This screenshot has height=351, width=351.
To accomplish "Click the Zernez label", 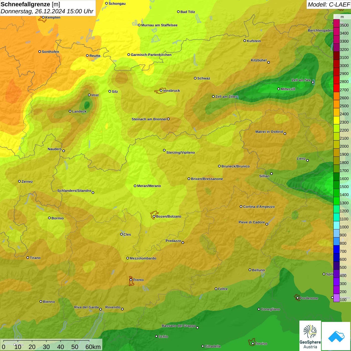I will point(27,182).
